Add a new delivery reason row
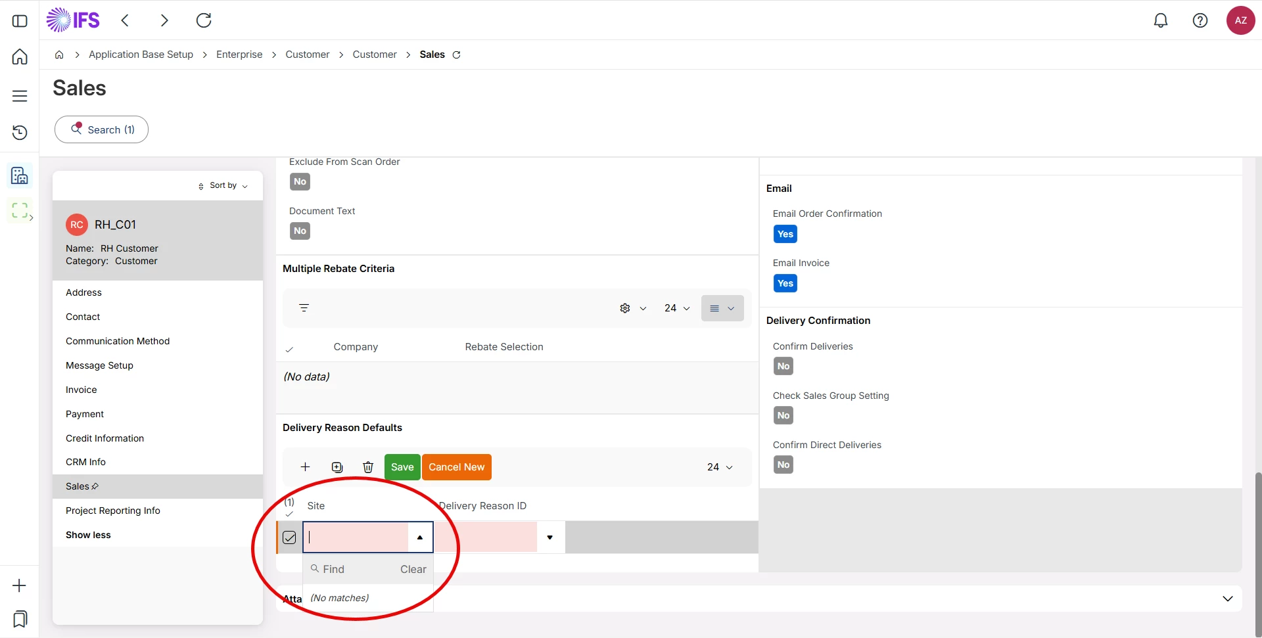This screenshot has width=1262, height=638. pyautogui.click(x=305, y=467)
